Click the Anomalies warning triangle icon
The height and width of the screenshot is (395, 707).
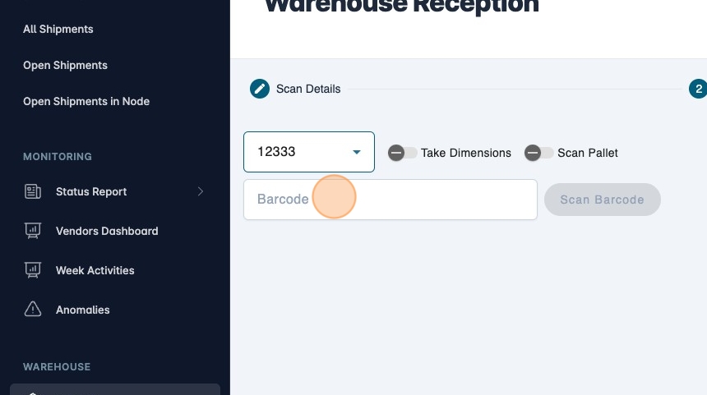tap(33, 310)
